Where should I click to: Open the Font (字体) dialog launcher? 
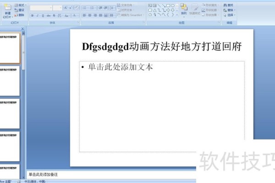click(78, 22)
